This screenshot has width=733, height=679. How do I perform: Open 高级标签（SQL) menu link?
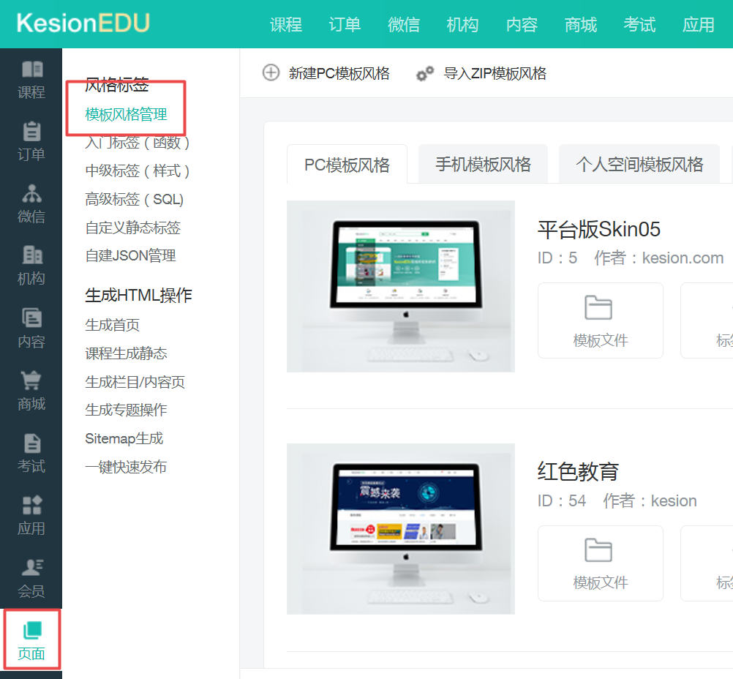(134, 199)
